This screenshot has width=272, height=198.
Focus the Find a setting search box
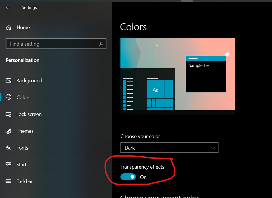click(x=56, y=44)
